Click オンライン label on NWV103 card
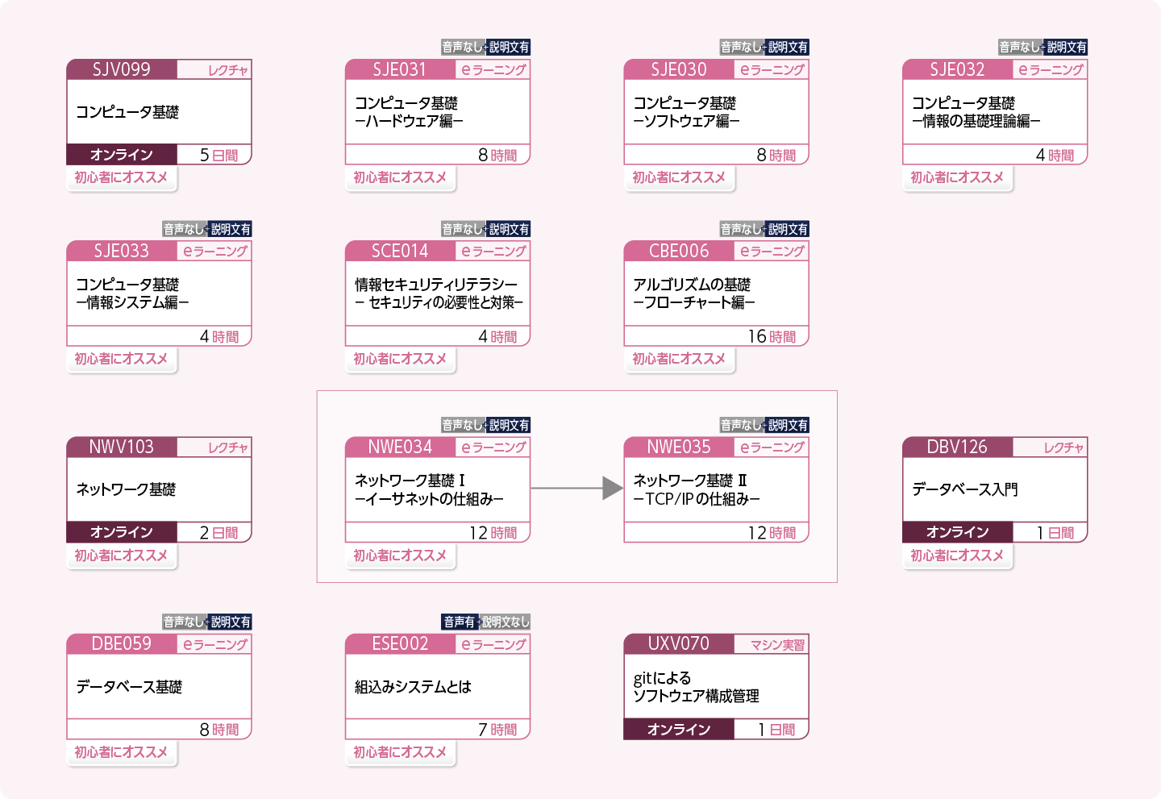The height and width of the screenshot is (799, 1161). (x=122, y=532)
